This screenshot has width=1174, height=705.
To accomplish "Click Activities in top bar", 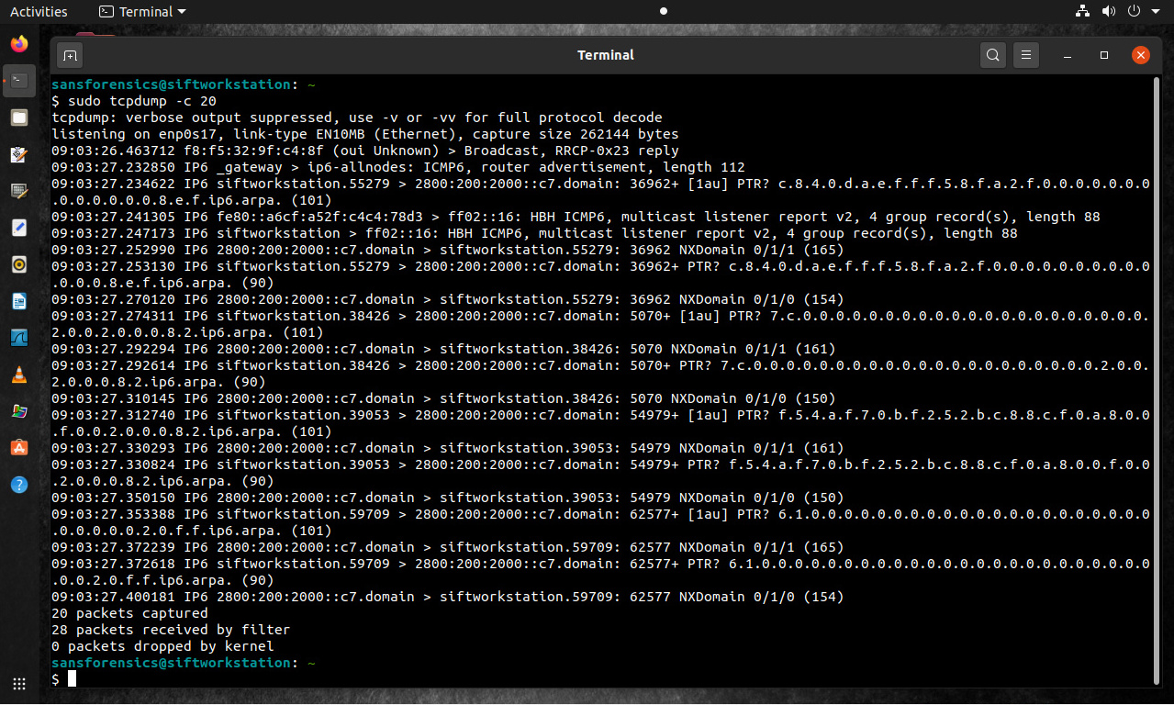I will pos(39,12).
